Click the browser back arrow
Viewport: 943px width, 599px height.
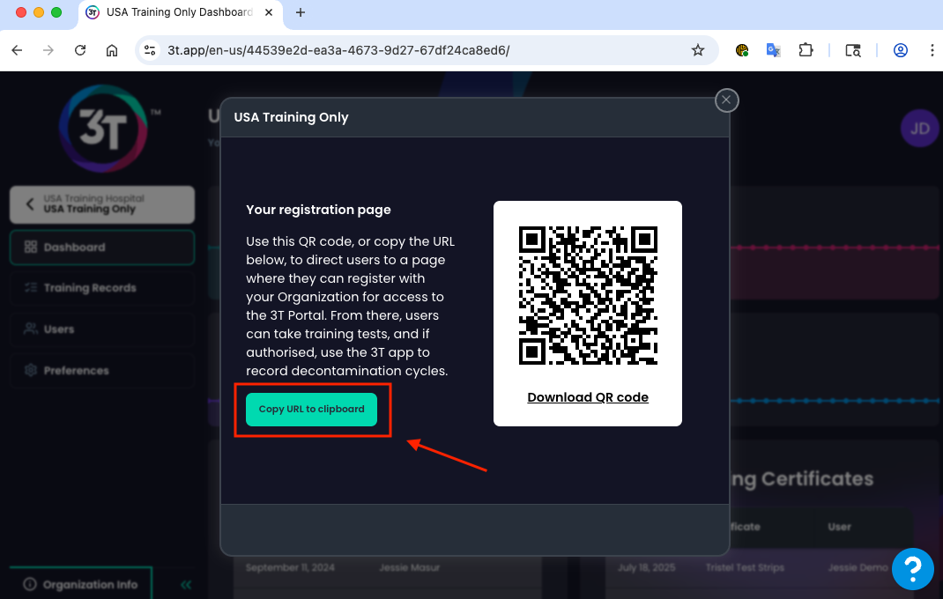click(x=17, y=50)
